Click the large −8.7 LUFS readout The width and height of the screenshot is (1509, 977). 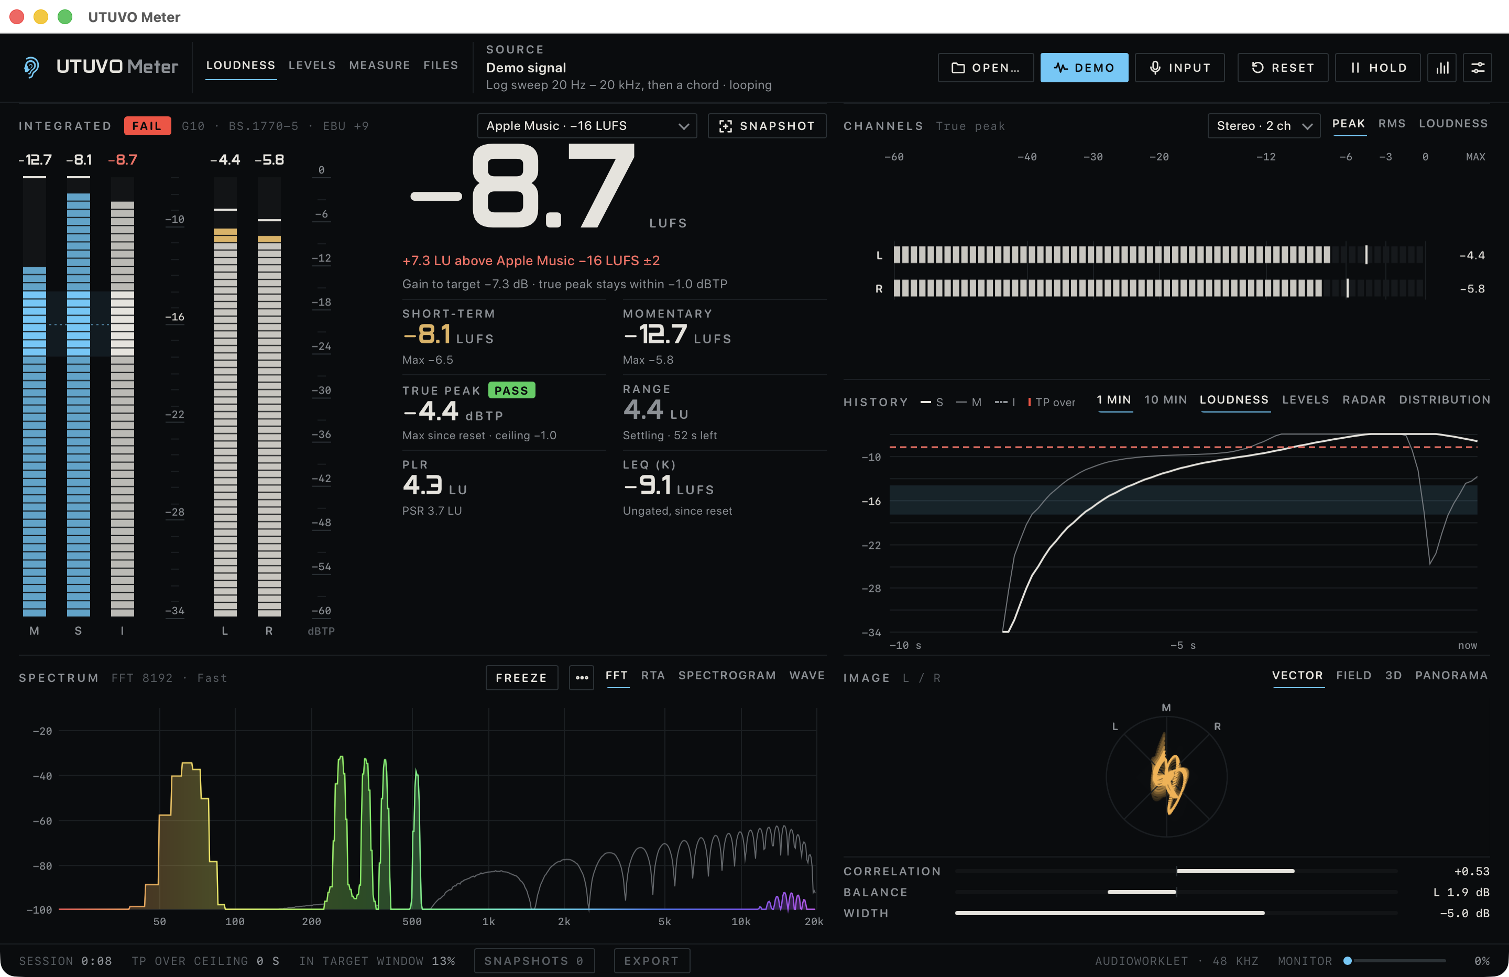click(522, 187)
